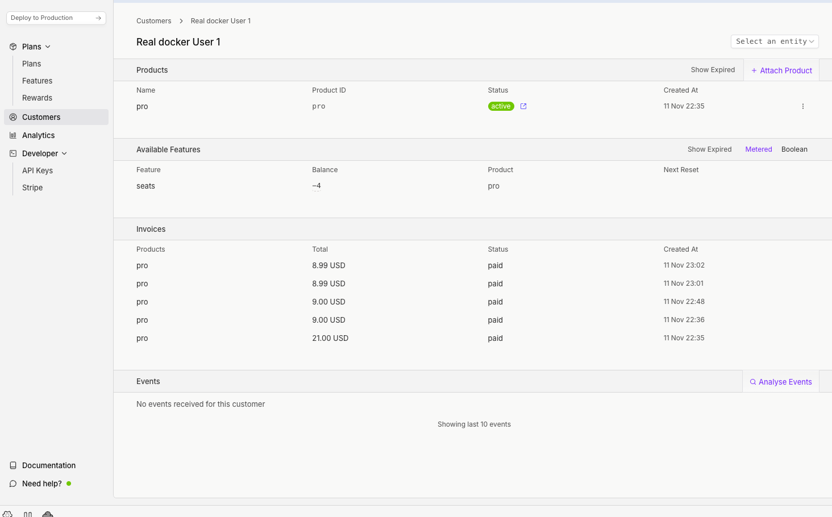Click the Analyse Events button
Image resolution: width=832 pixels, height=517 pixels.
[781, 382]
